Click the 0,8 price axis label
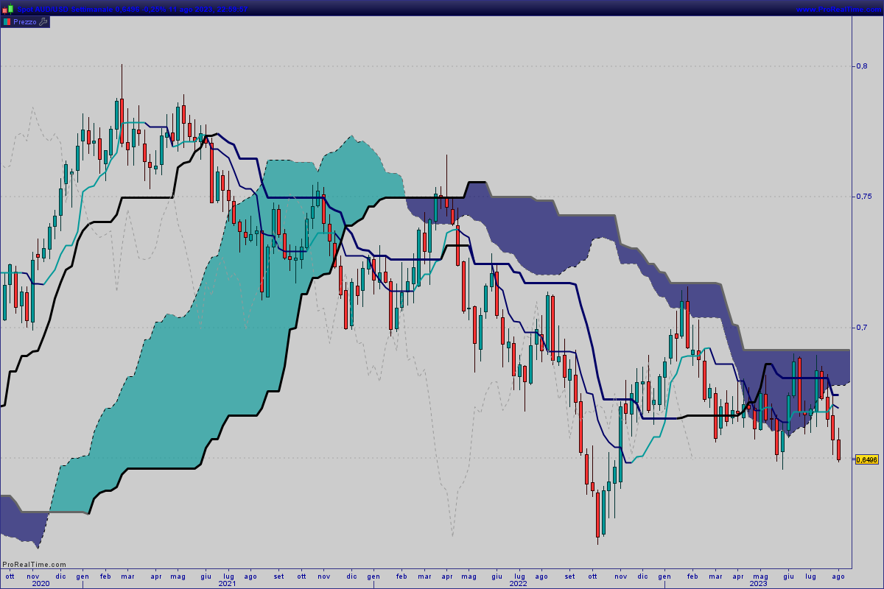This screenshot has height=589, width=884. (861, 66)
